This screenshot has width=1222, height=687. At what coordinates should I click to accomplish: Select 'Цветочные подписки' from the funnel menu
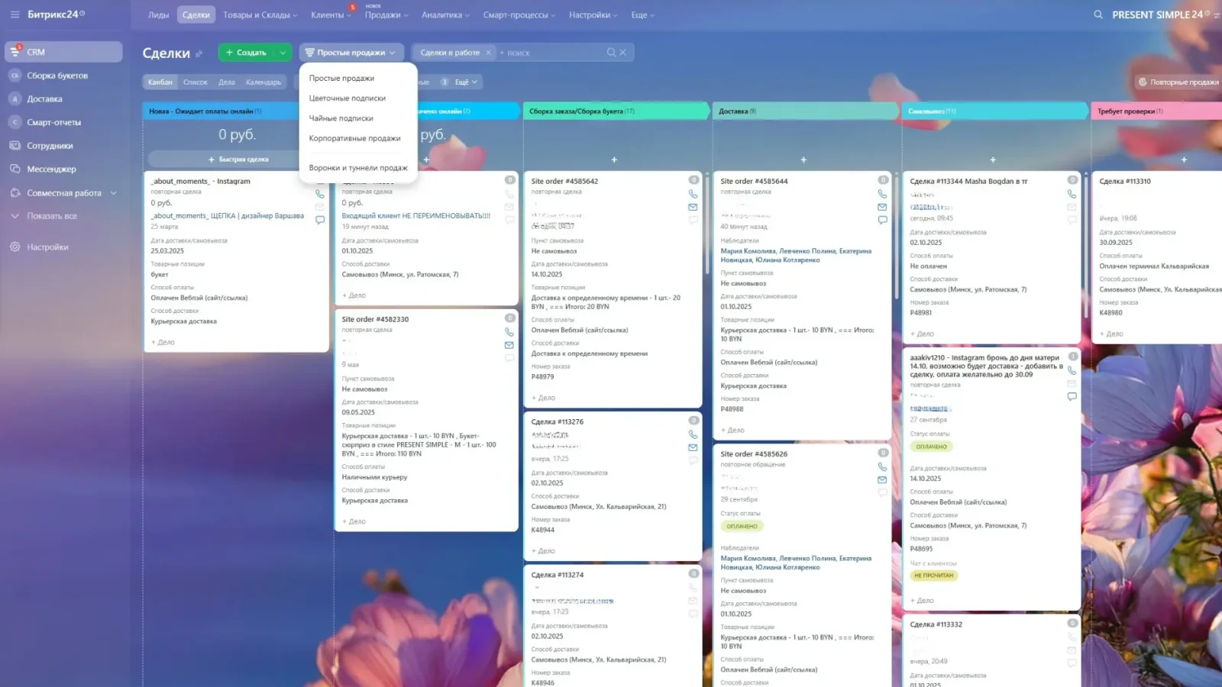click(x=347, y=98)
